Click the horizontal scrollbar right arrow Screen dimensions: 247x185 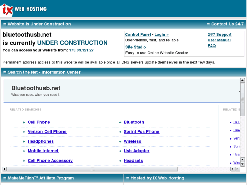pos(237,169)
